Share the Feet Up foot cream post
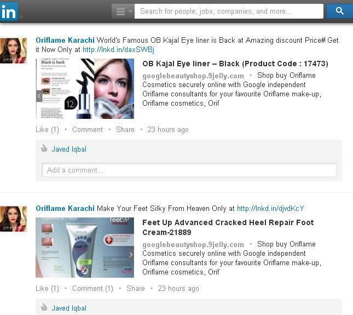Viewport: 353px width, 315px height. click(x=136, y=288)
